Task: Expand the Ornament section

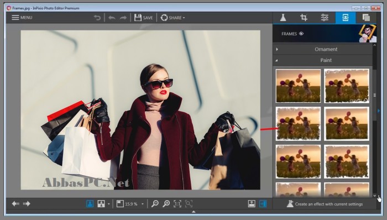Action: pos(323,49)
